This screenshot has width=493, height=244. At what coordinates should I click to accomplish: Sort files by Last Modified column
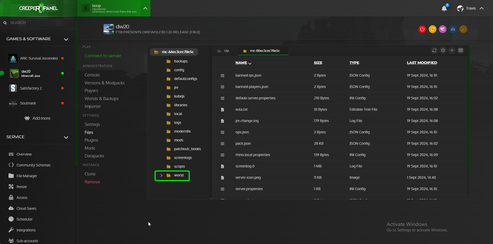coord(422,63)
